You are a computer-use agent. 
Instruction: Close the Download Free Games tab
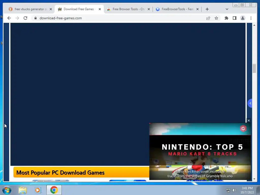point(100,9)
